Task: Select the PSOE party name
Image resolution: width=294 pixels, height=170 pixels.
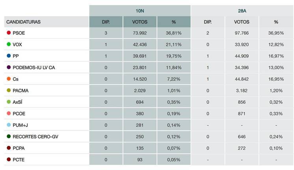Action: tap(19, 33)
